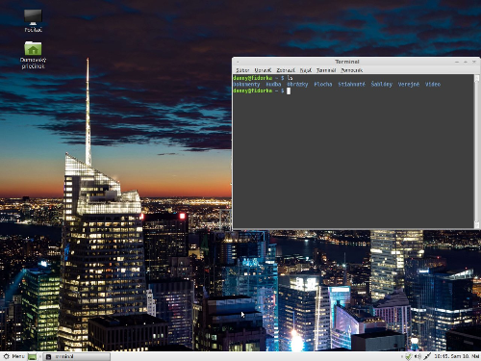Open the Menu button in the panel
The image size is (481, 361).
pos(14,356)
